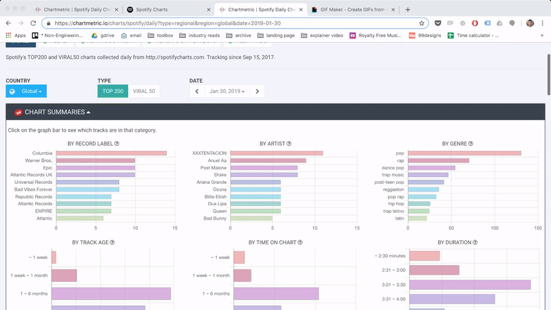Click the page vertical scrollbar thumb

pos(548,74)
